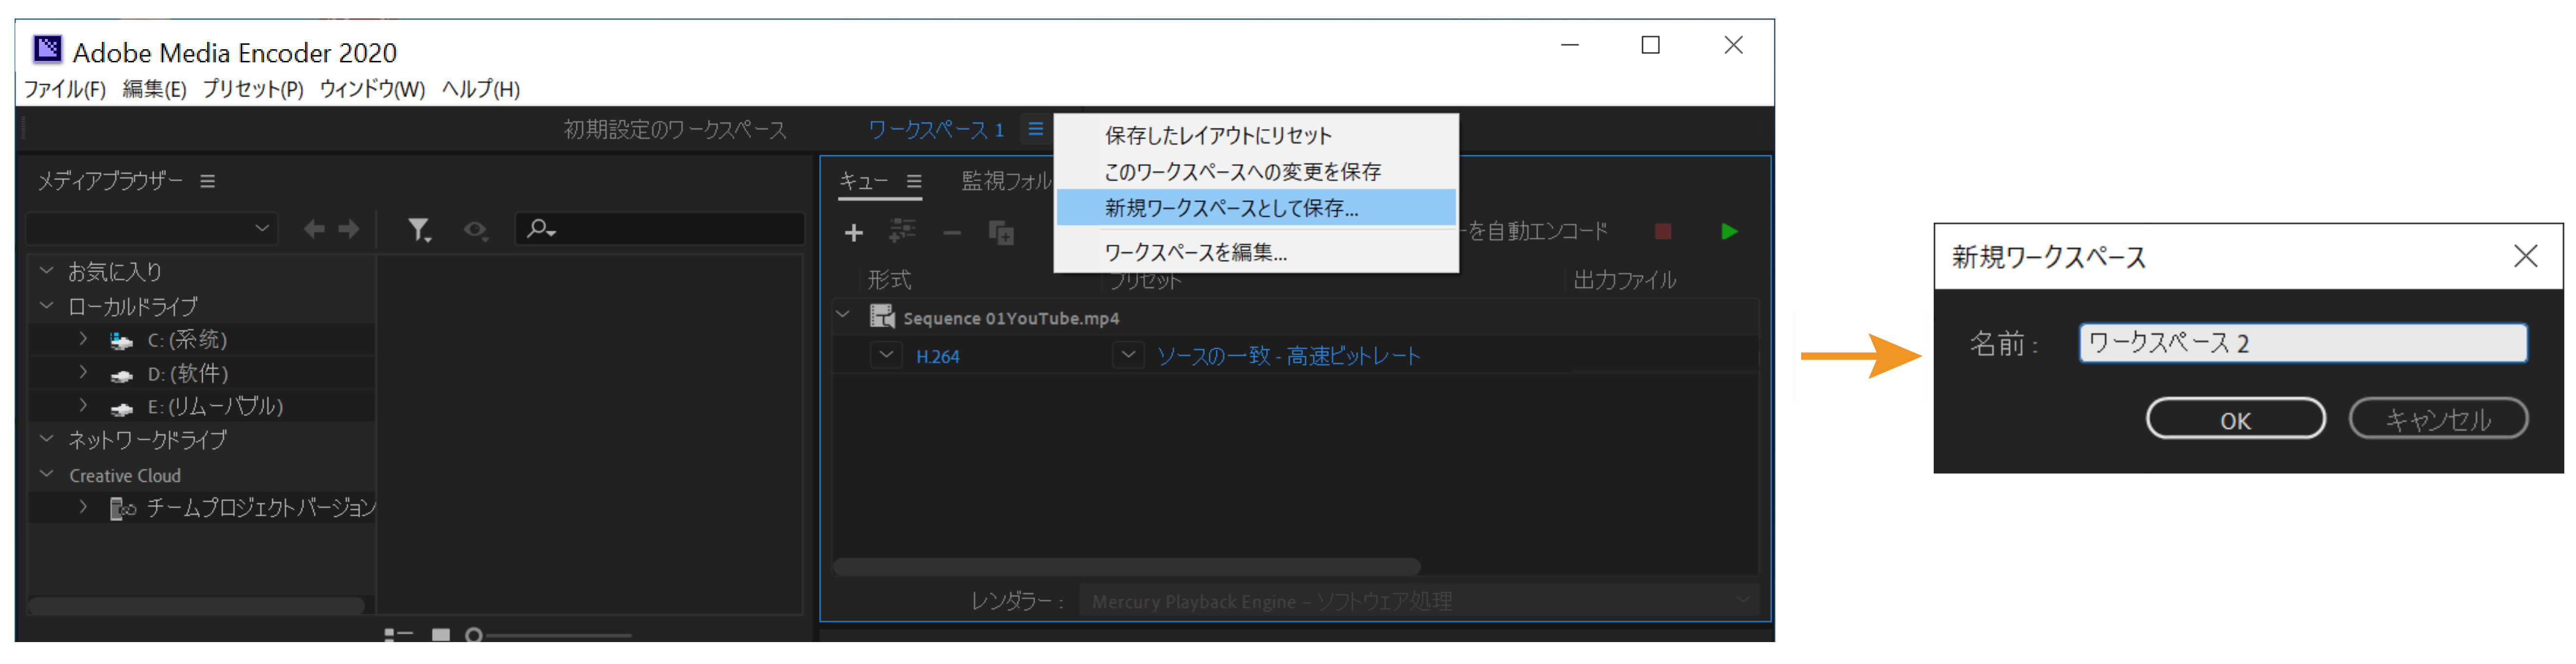Viewport: 2576px width, 664px height.
Task: Start the queue with green play button
Action: pyautogui.click(x=1729, y=232)
